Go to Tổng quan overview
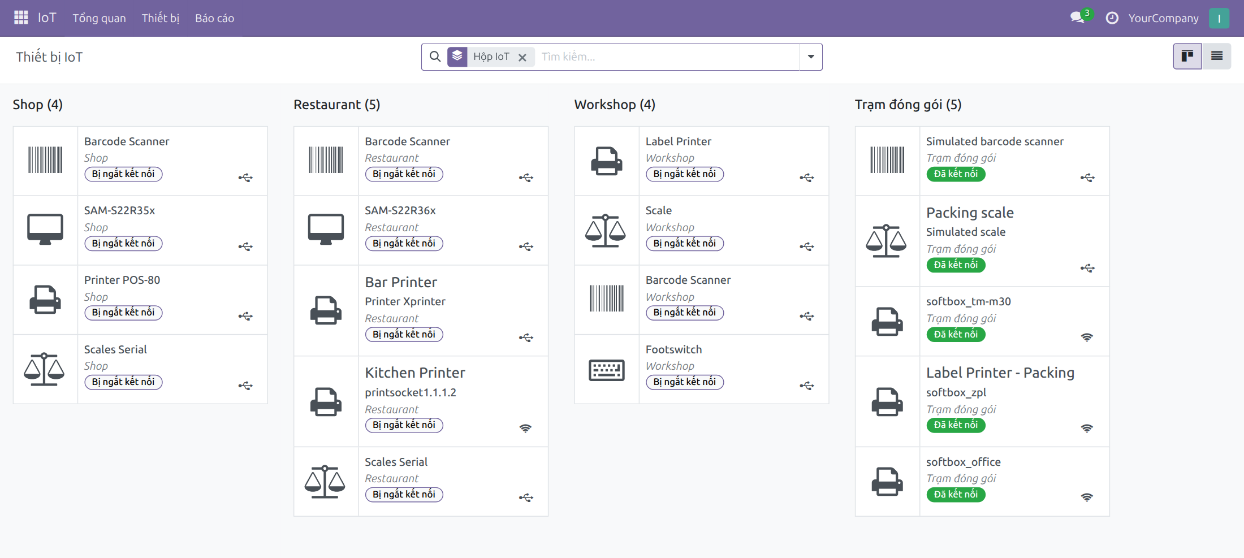This screenshot has height=558, width=1244. pyautogui.click(x=99, y=18)
